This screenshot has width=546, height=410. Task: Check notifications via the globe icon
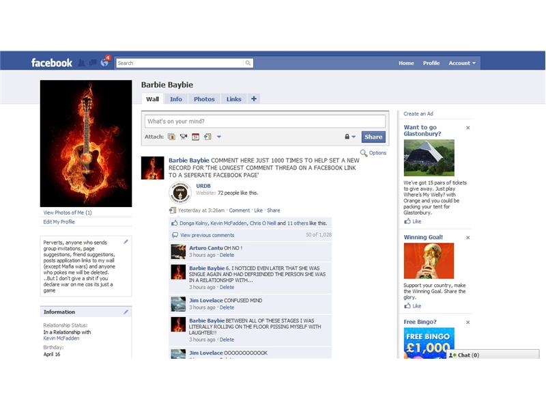104,63
